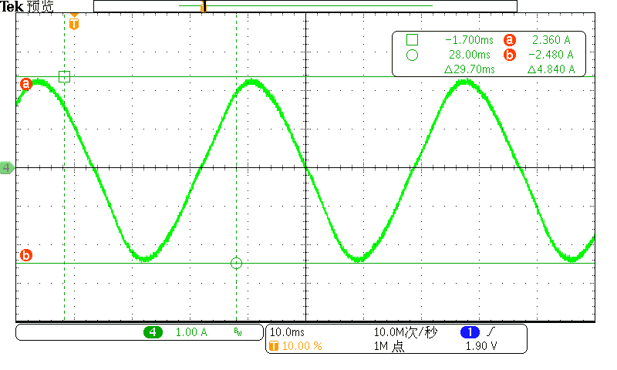
Task: Click the square cursor icon in readout
Action: 412,39
